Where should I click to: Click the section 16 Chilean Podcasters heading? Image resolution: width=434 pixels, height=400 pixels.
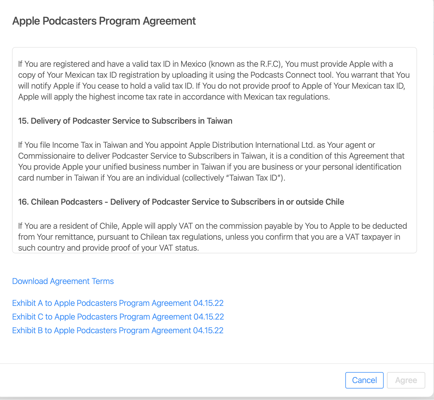181,202
